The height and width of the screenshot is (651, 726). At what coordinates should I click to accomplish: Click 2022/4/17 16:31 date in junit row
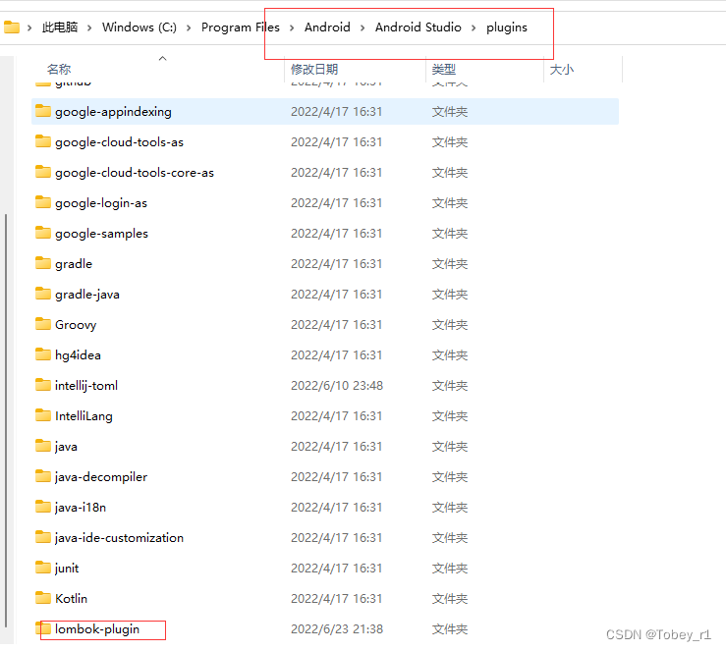pos(336,568)
